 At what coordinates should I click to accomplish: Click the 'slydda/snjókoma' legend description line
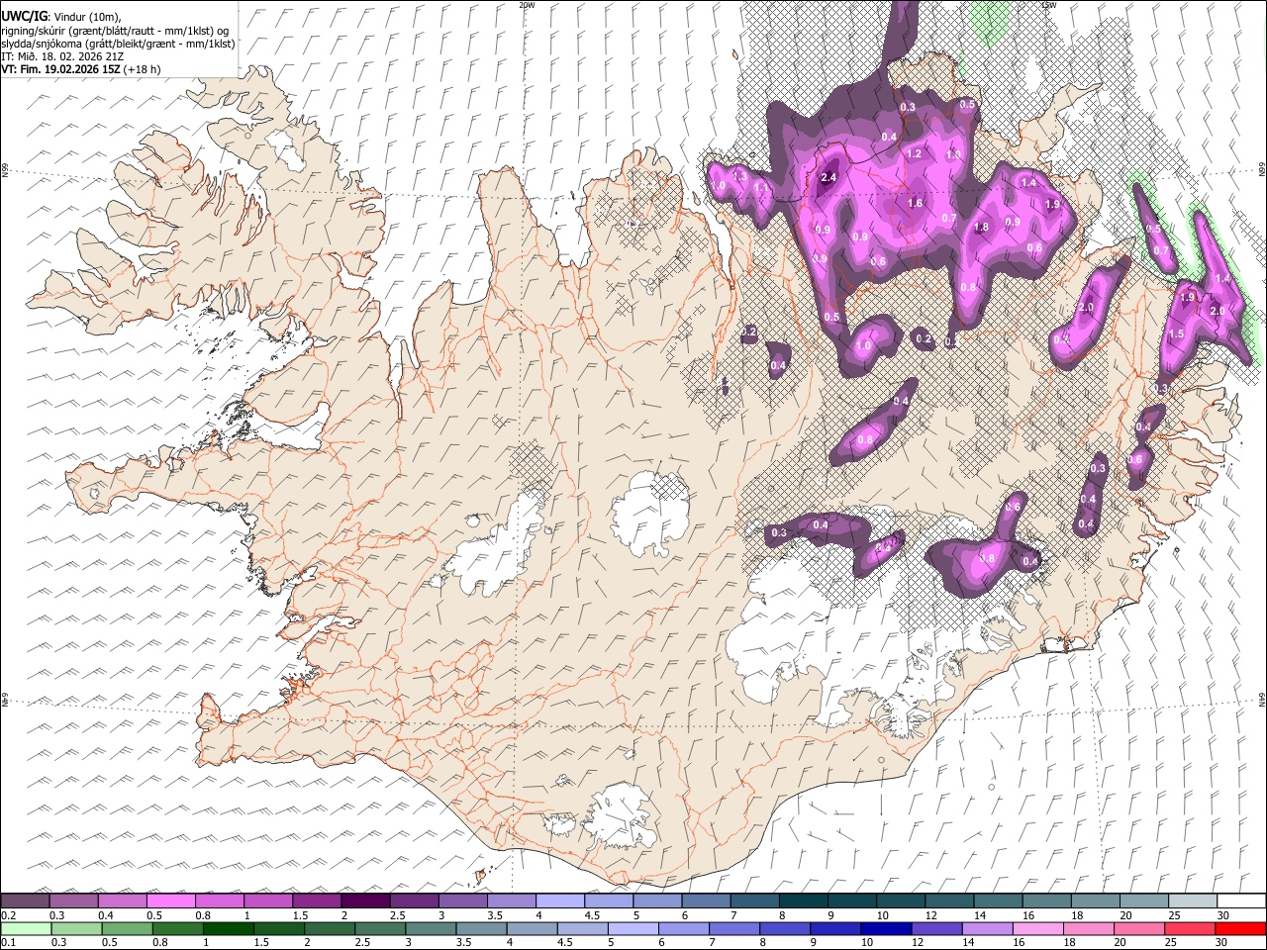(x=118, y=44)
